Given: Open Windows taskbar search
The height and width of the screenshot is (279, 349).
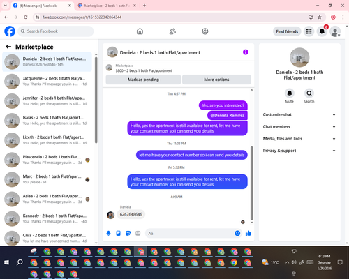Looking at the screenshot, I should coord(20,262).
